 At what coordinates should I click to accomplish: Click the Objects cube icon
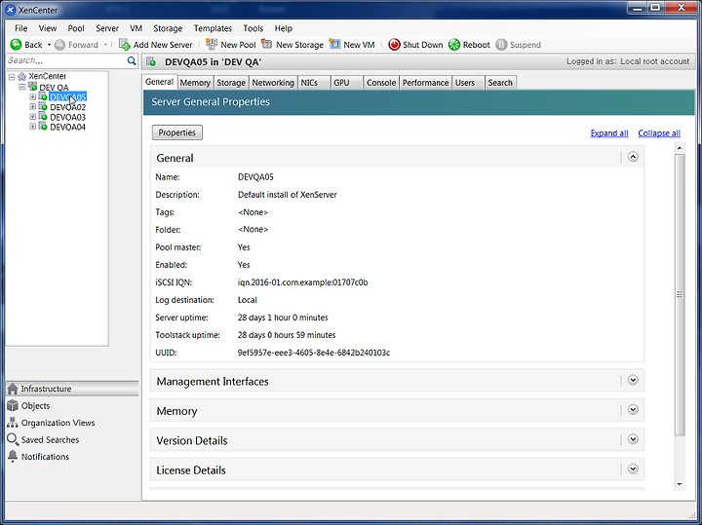click(x=13, y=405)
